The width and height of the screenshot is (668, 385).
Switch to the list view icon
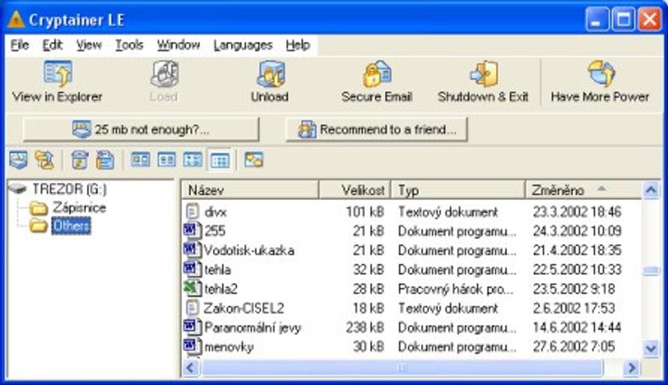coord(193,160)
